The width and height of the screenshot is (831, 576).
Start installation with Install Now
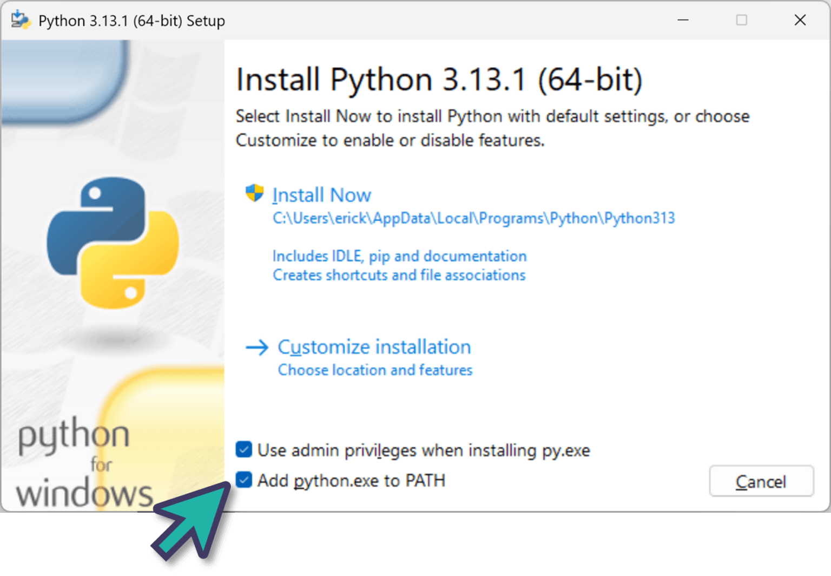point(321,195)
